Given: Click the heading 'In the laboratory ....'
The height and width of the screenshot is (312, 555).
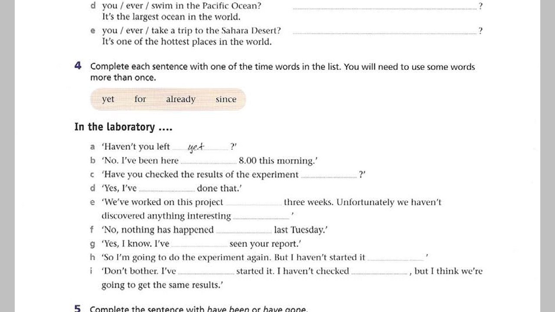Looking at the screenshot, I should point(124,127).
